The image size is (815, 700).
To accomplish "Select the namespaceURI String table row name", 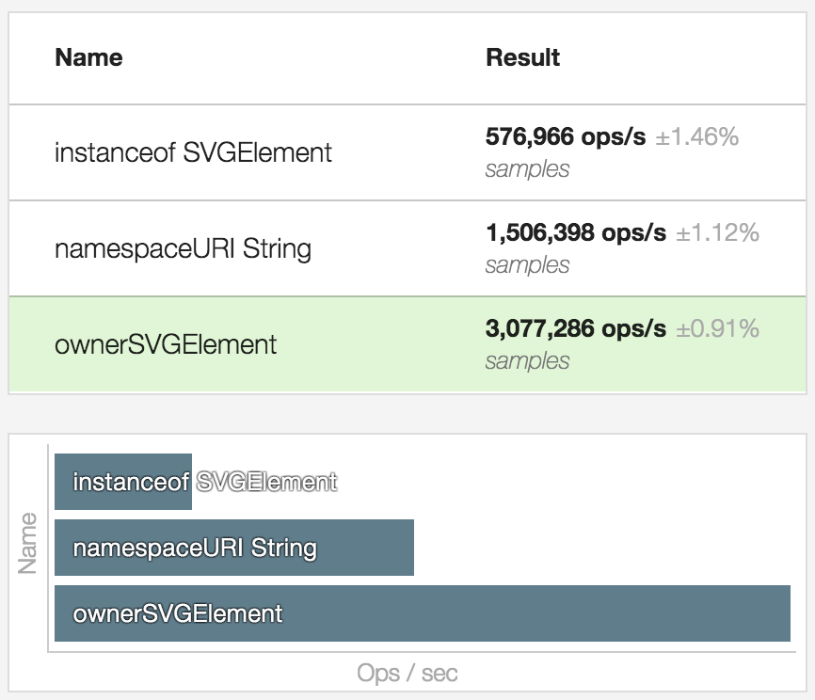I will [x=183, y=248].
